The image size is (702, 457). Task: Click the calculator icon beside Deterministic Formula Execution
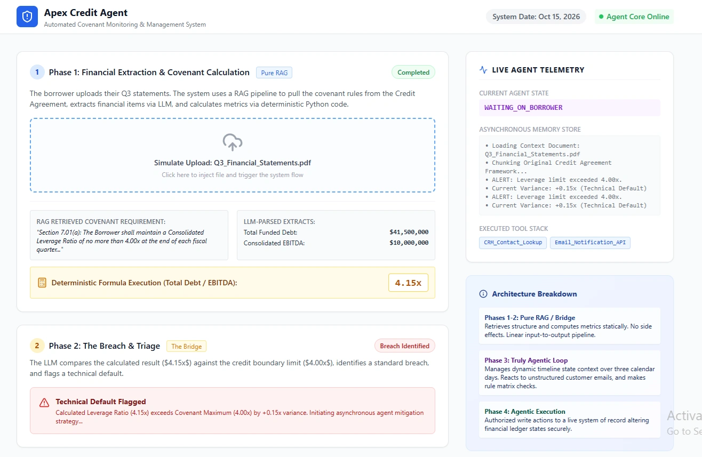pos(42,283)
